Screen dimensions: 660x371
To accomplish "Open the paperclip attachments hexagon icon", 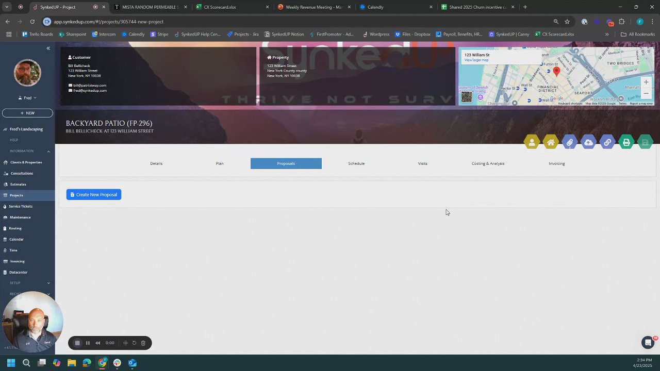I will (x=569, y=142).
